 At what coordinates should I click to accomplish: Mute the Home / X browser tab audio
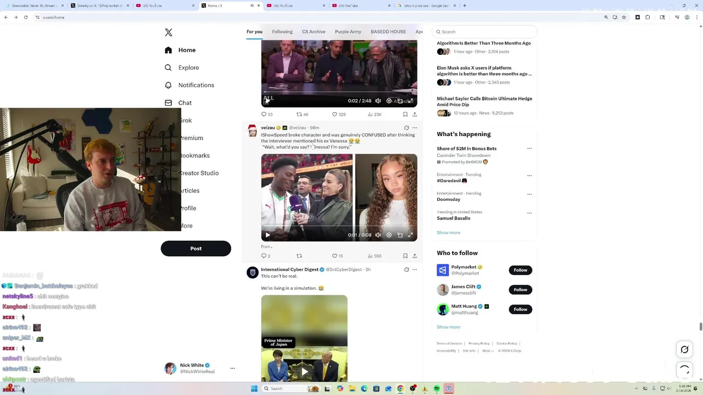point(252,5)
